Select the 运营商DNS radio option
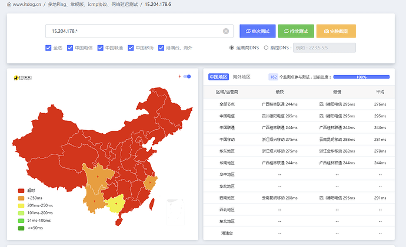 click(231, 48)
